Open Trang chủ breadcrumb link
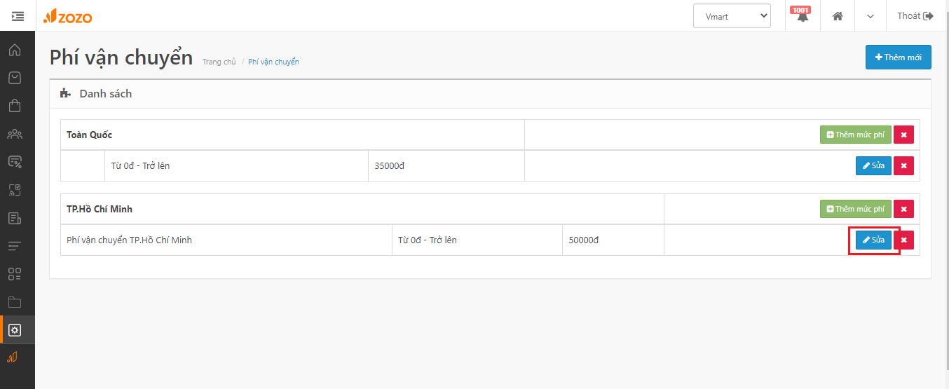Image resolution: width=949 pixels, height=389 pixels. pos(219,62)
